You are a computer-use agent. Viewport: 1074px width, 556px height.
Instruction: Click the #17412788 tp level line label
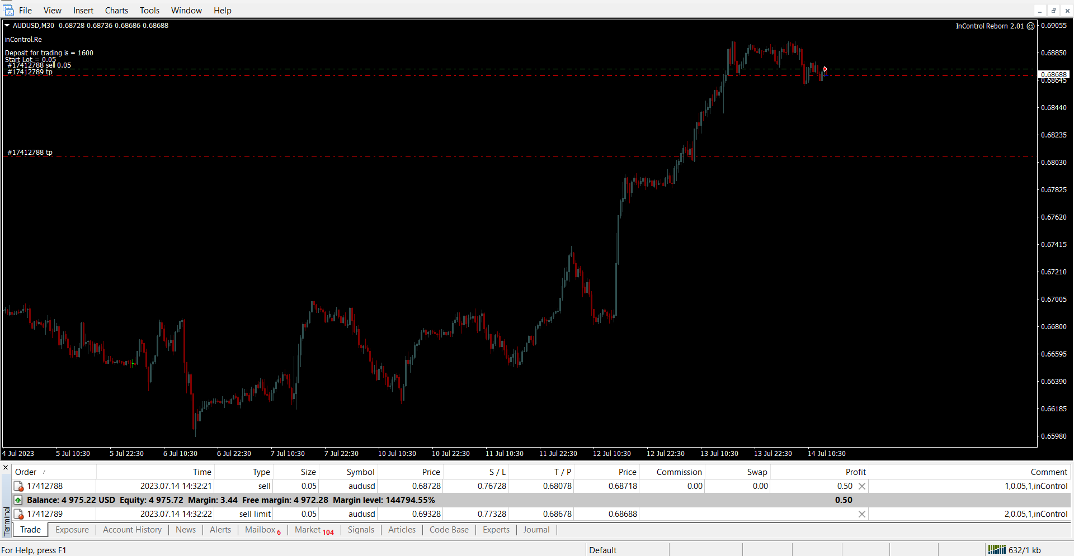[x=30, y=153]
